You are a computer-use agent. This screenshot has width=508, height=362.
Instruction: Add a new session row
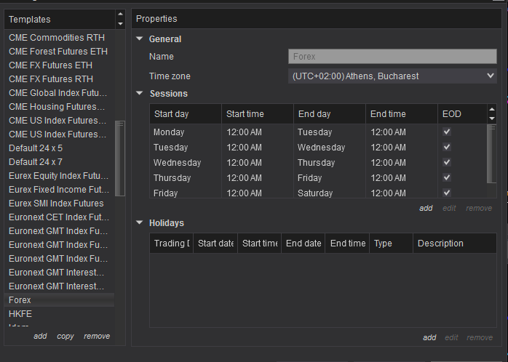click(x=426, y=208)
